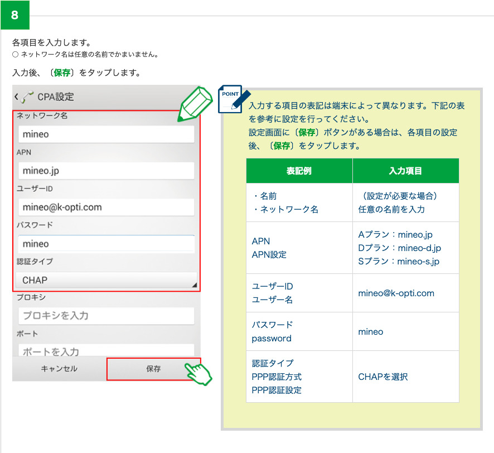
Task: Click the green pencil icon
Action: tap(196, 104)
